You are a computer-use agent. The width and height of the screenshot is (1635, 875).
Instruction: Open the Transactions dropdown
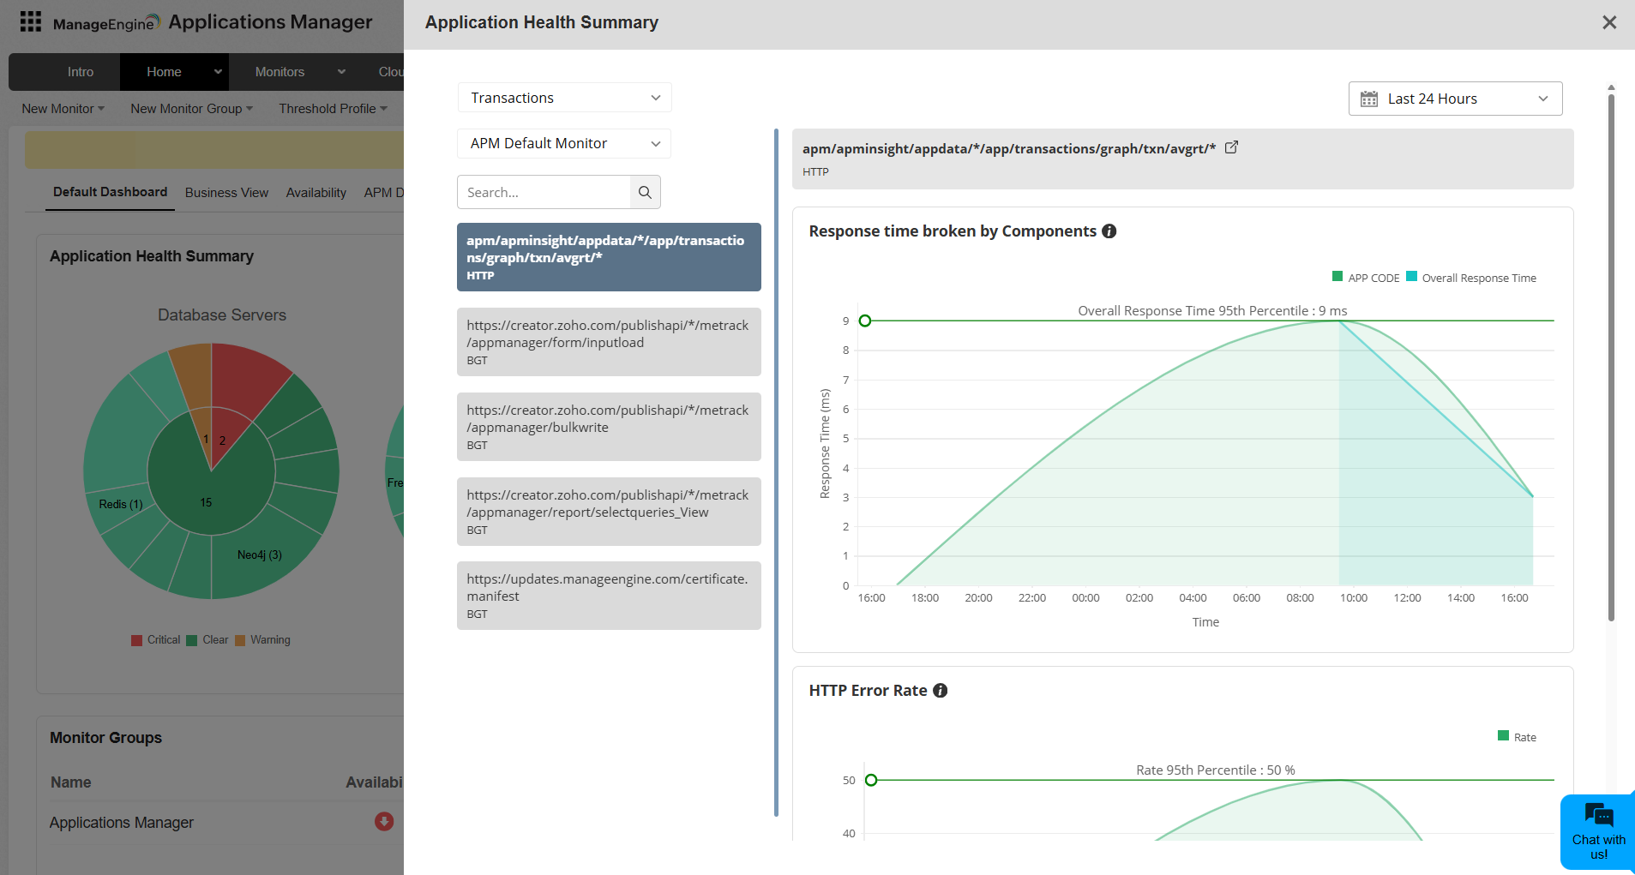(x=563, y=97)
